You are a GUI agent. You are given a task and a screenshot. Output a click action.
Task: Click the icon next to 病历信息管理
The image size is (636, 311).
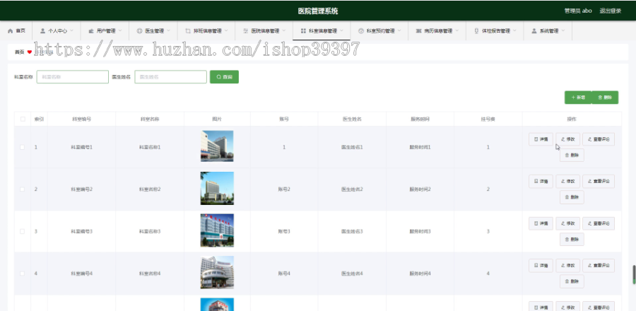point(419,31)
